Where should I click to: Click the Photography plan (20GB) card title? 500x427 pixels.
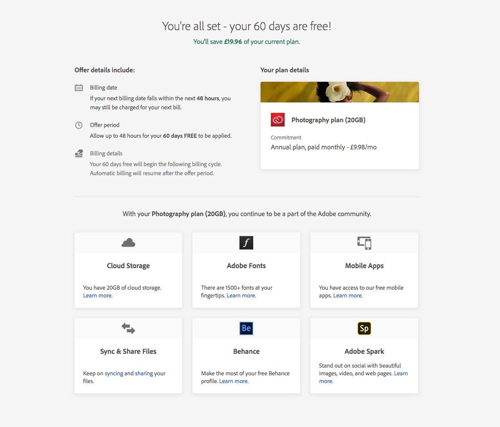329,120
